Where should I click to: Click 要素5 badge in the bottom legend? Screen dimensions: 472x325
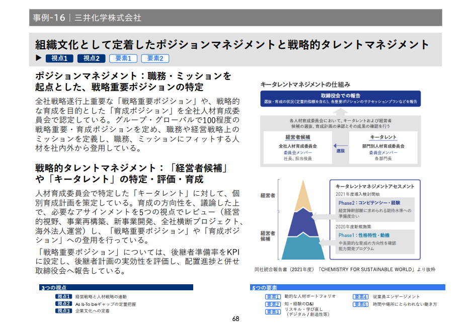point(360,304)
